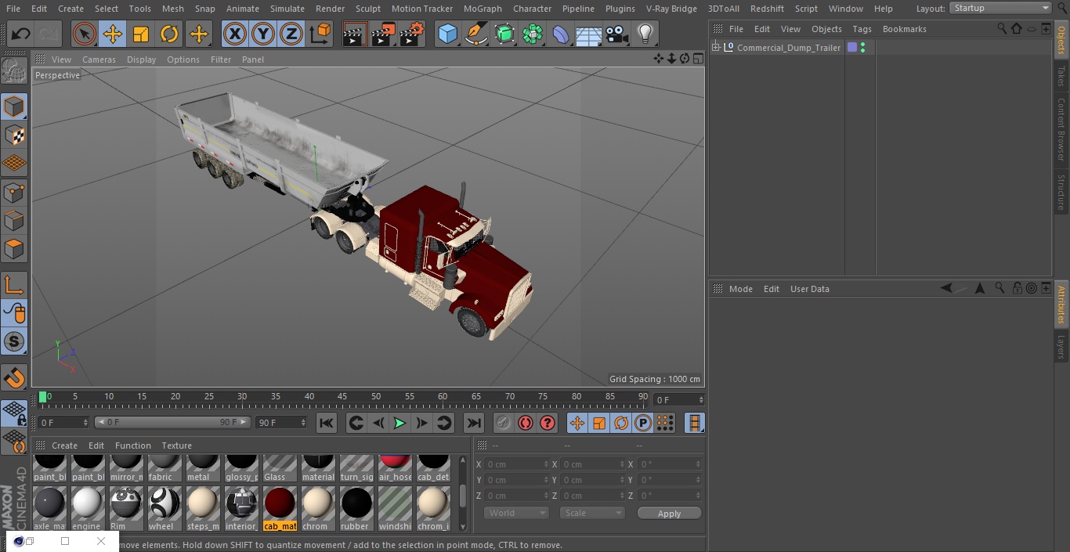1070x552 pixels.
Task: Open the Spline Pen tool
Action: click(x=476, y=34)
